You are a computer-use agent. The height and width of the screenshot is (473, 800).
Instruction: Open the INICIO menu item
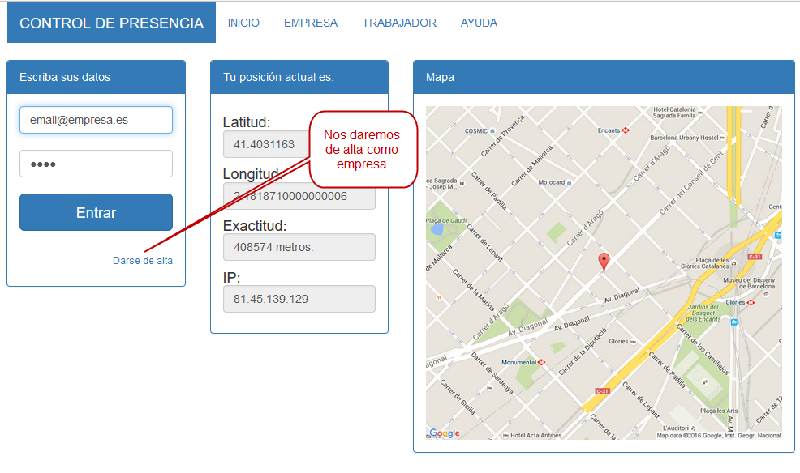pos(243,23)
